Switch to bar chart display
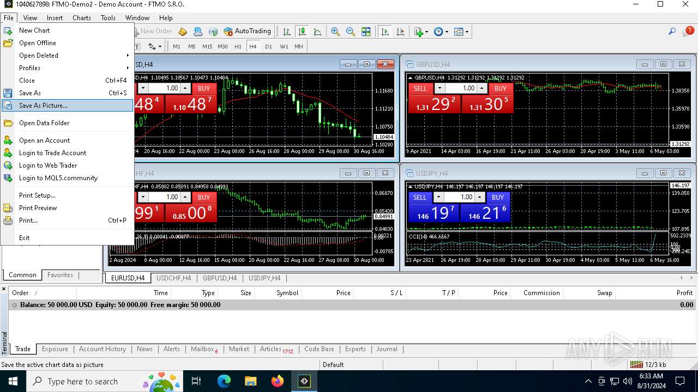This screenshot has height=392, width=698. (286, 32)
